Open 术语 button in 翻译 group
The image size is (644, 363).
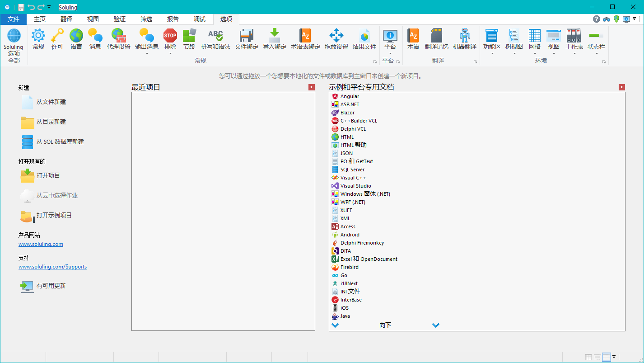point(413,39)
